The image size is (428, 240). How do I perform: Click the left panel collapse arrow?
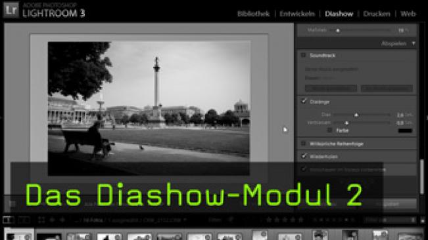(1, 118)
